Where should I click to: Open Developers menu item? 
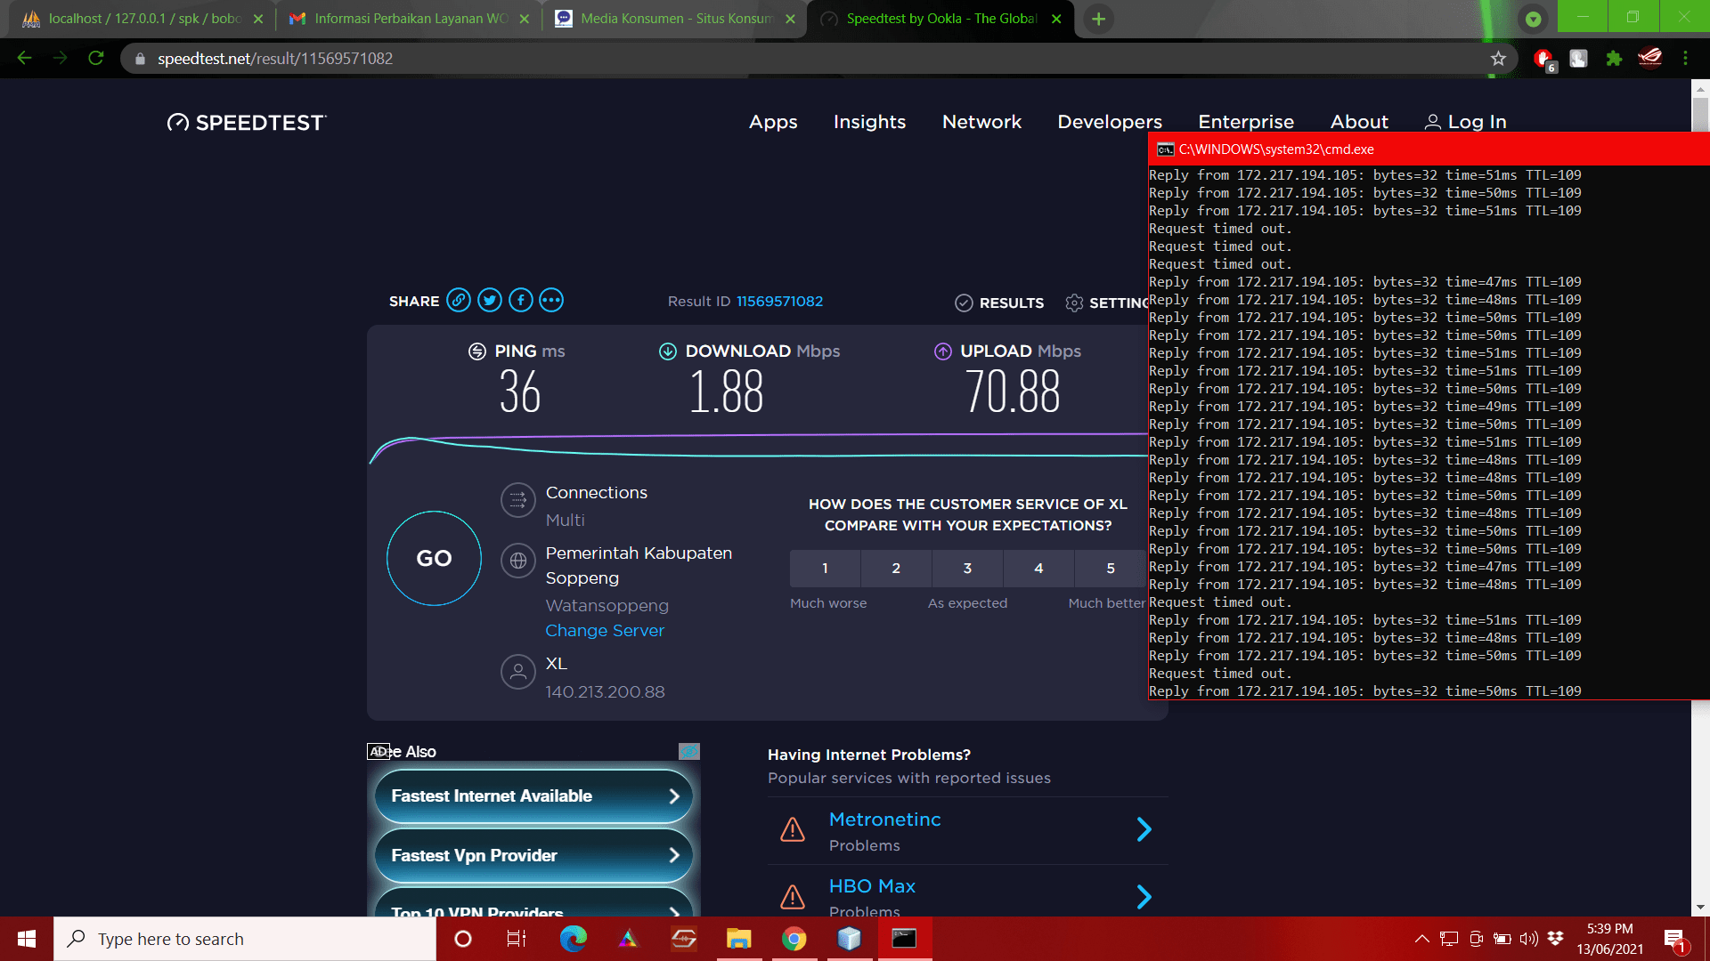[1110, 122]
